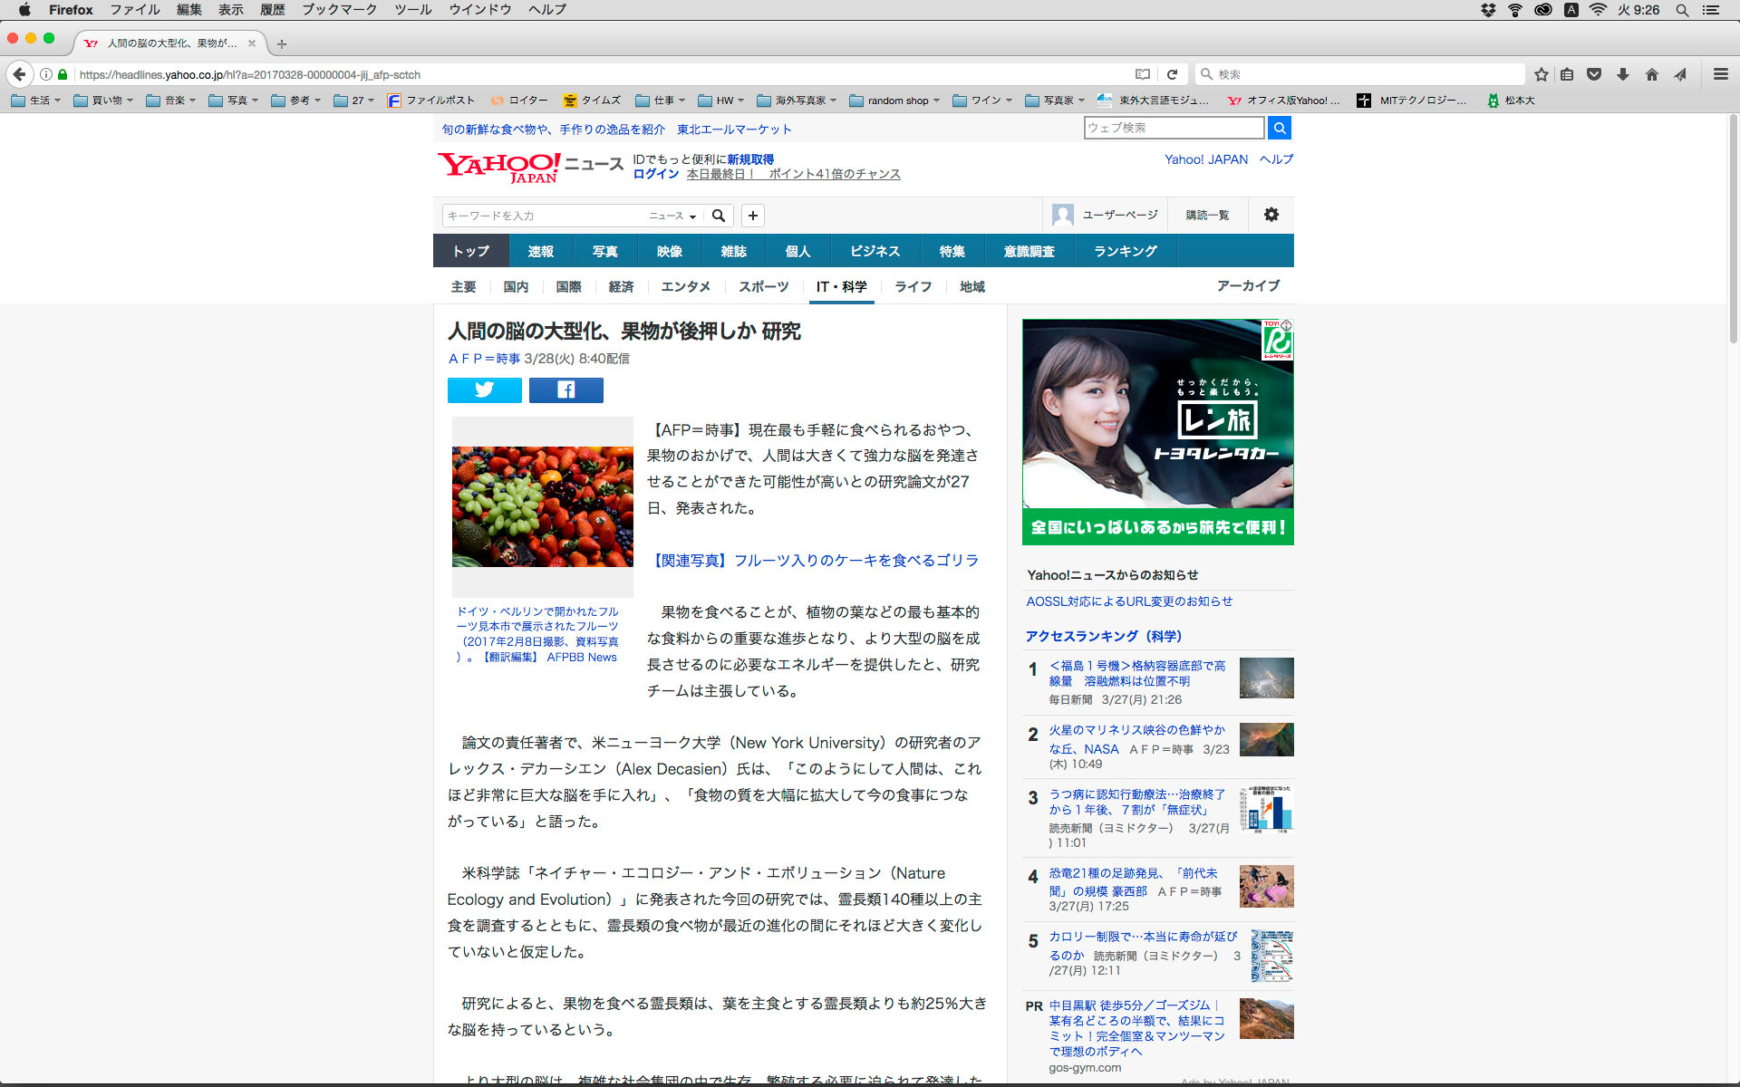The height and width of the screenshot is (1087, 1740).
Task: Go to Firefox home icon
Action: [1651, 74]
